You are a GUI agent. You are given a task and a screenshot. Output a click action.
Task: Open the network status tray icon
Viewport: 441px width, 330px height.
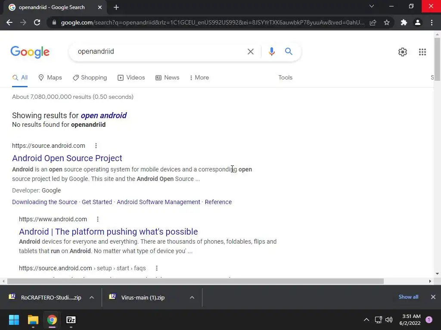point(378,320)
